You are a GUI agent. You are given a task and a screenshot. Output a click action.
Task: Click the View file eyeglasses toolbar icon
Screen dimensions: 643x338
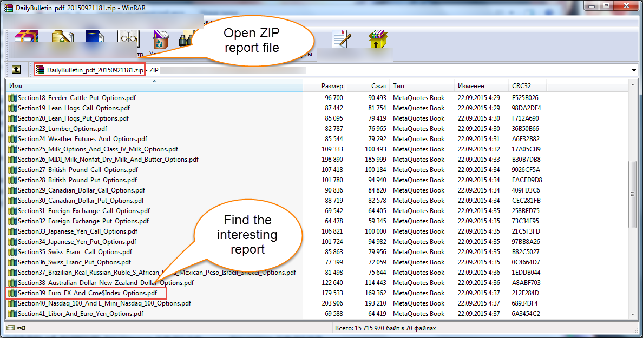128,38
